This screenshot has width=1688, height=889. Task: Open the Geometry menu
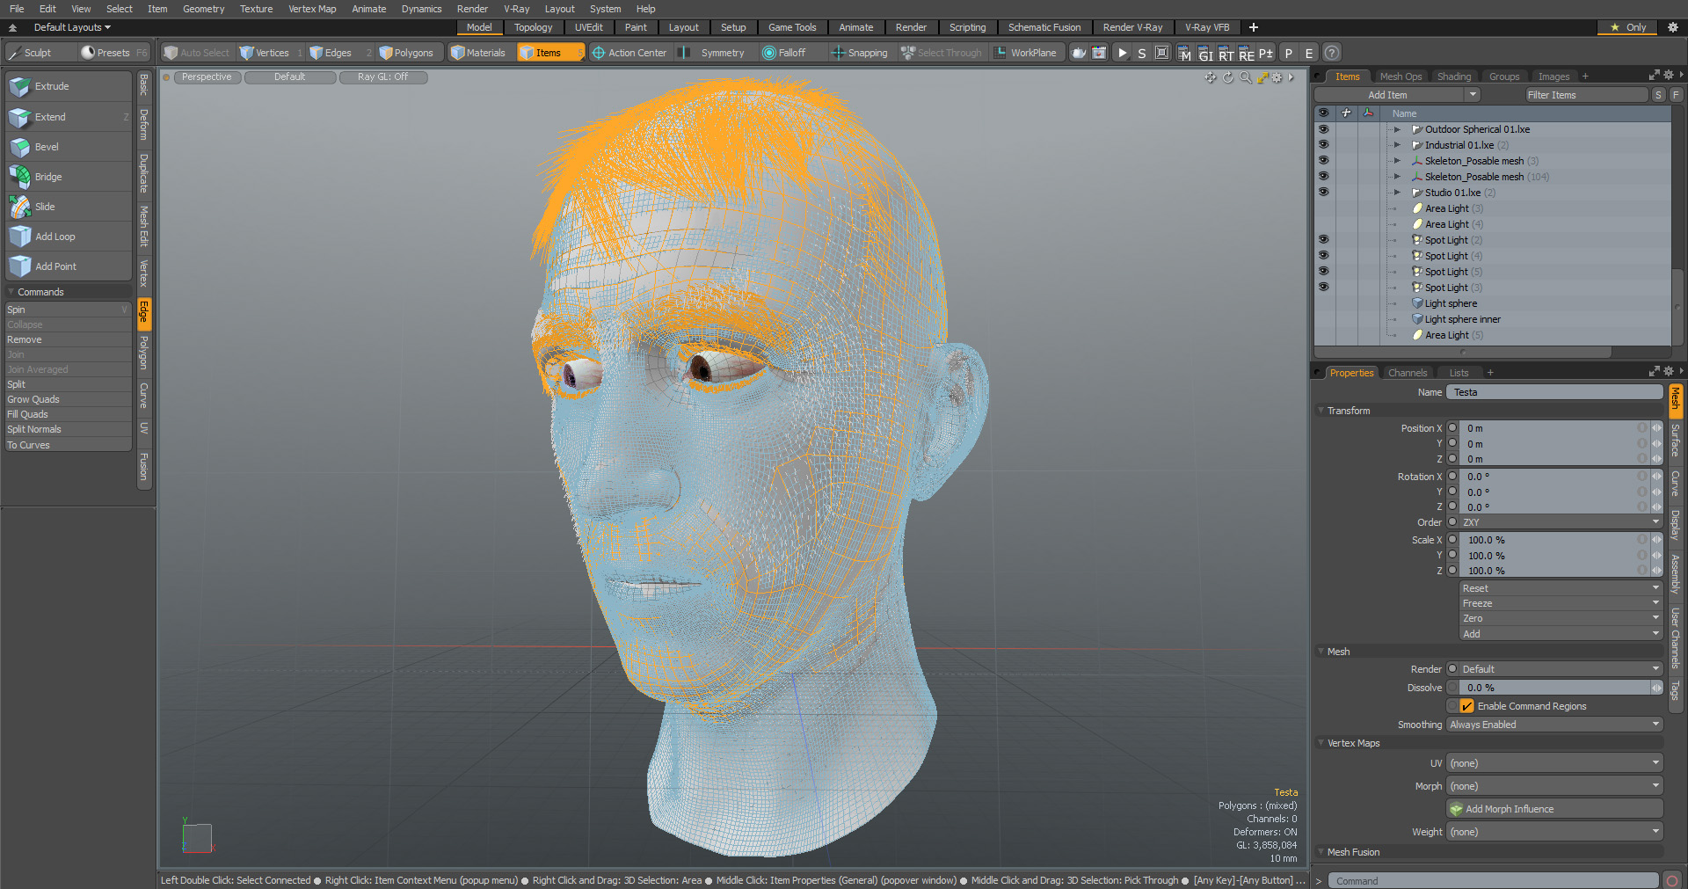point(203,9)
